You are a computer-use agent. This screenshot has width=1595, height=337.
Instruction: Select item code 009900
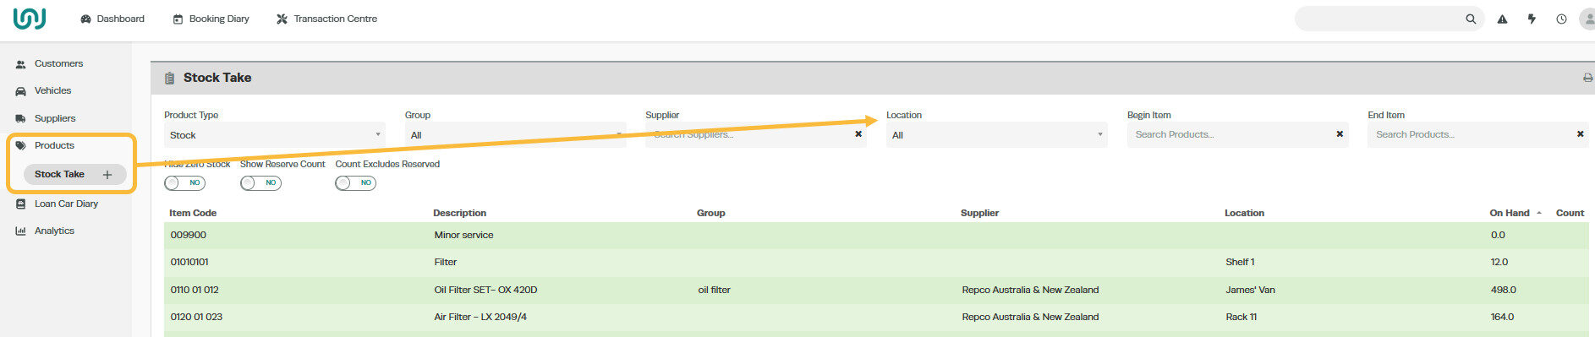pos(189,235)
